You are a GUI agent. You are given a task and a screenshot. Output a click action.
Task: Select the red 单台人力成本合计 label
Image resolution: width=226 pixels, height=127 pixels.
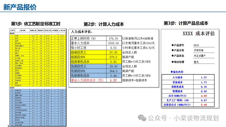click(x=88, y=80)
